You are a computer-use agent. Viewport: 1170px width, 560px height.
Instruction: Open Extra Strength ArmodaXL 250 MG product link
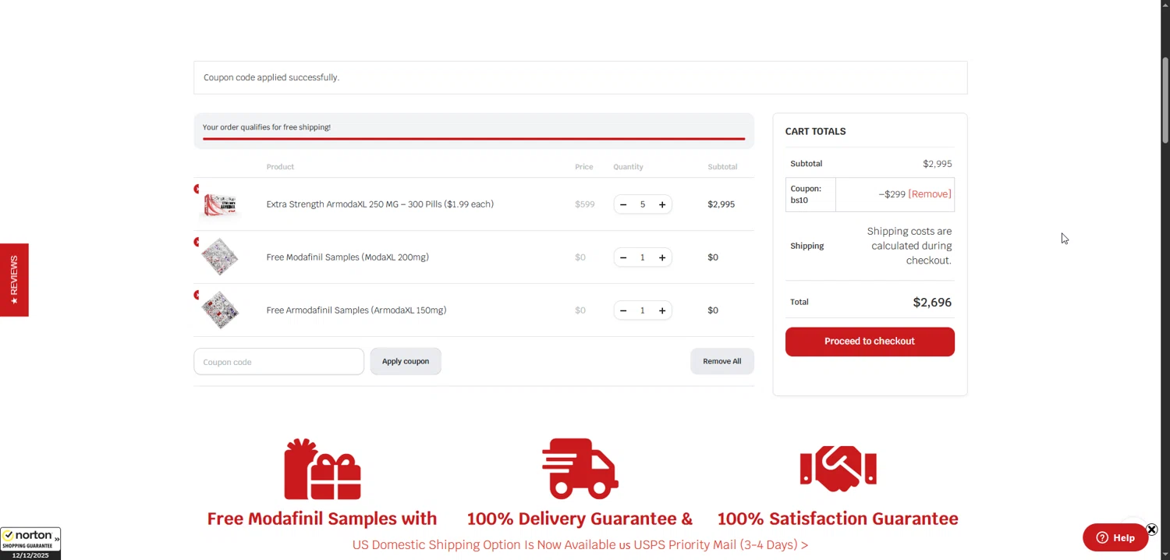click(380, 204)
